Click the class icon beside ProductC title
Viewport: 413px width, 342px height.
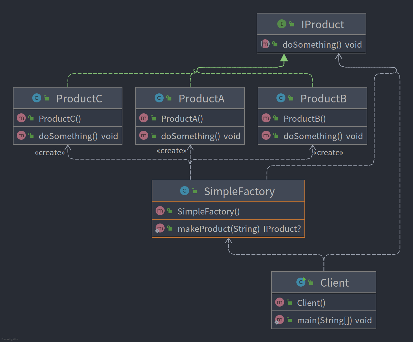37,98
